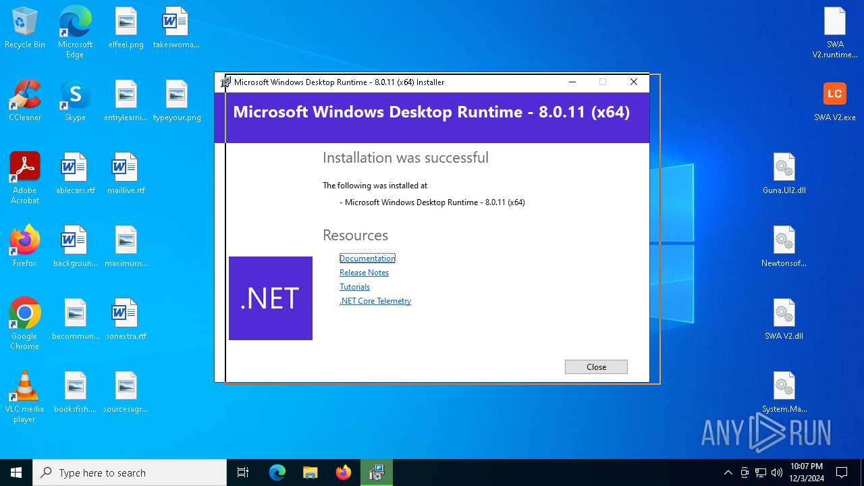Open the CCleaner desktop shortcut
The image size is (864, 486).
click(x=25, y=101)
